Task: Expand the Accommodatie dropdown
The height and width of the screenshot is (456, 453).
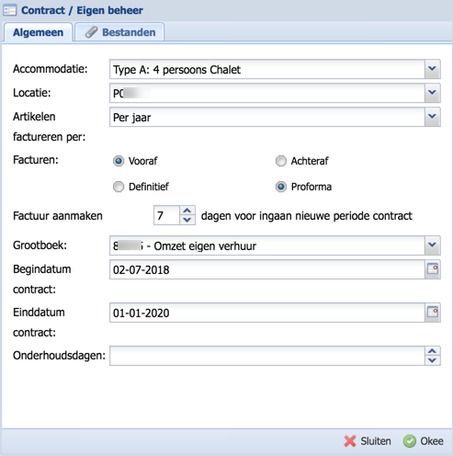Action: point(433,69)
